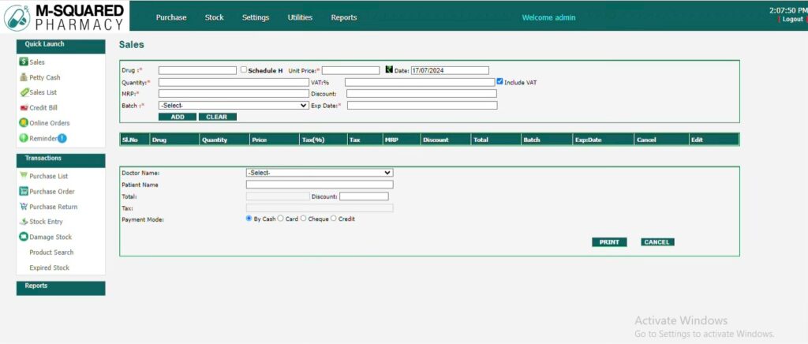The image size is (808, 344).
Task: Click the blue Reminder notification badge
Action: 62,139
